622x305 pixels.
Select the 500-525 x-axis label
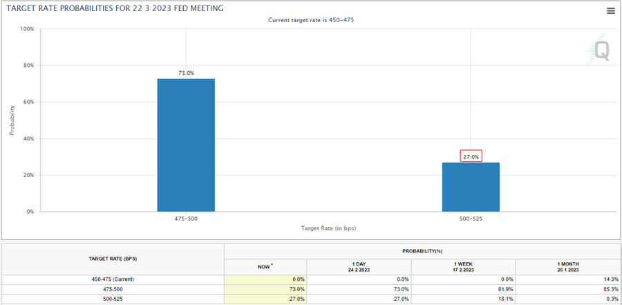(x=471, y=219)
